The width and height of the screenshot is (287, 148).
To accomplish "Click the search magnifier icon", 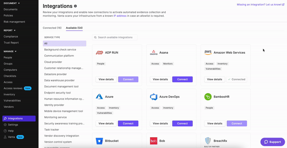I will pos(95,37).
